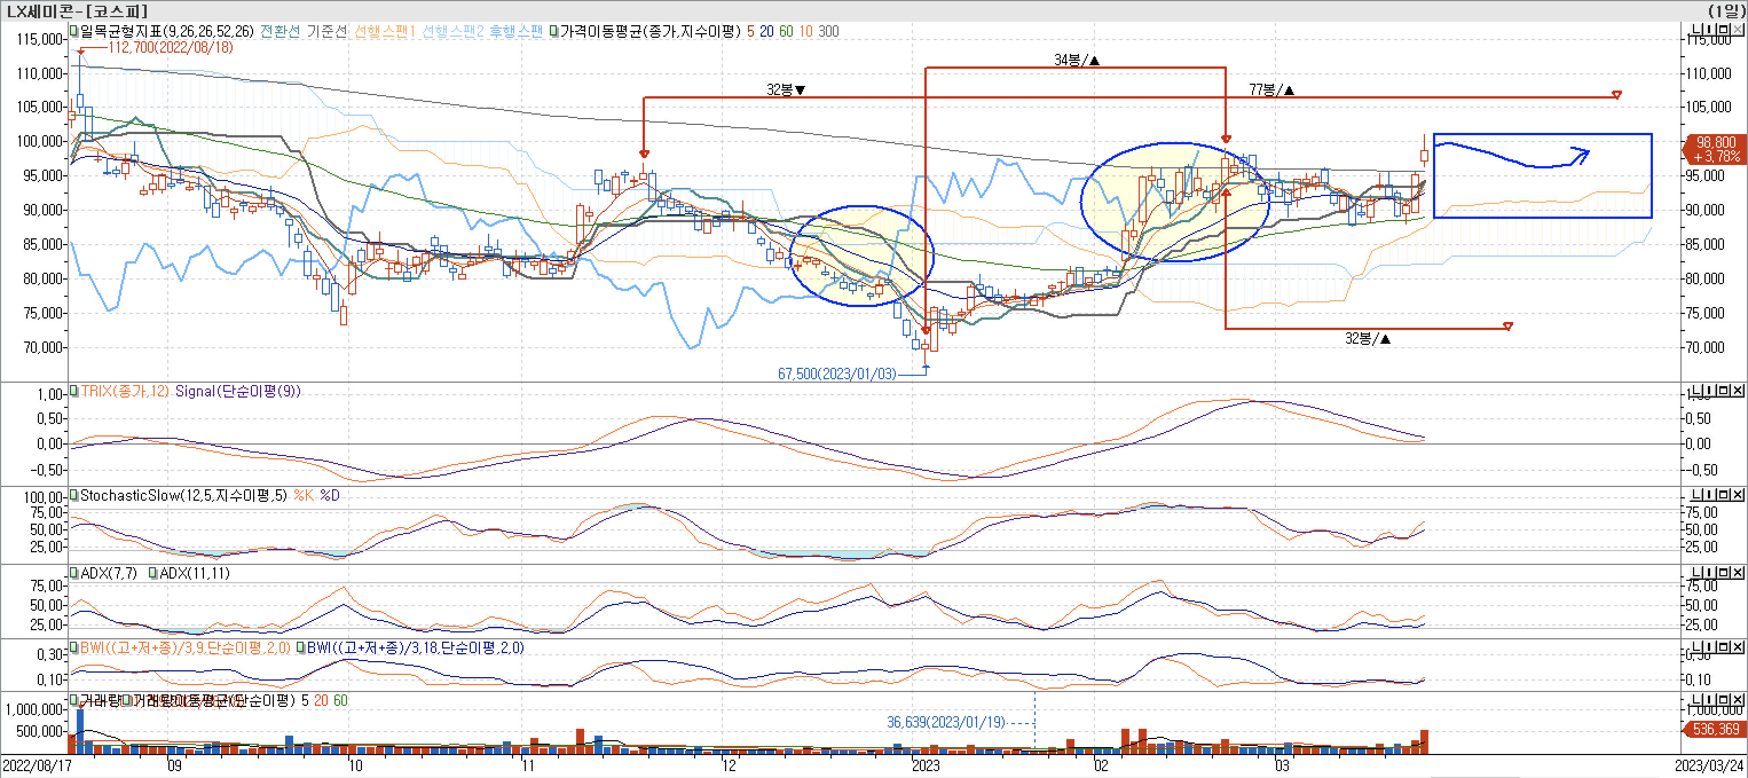Maximize the main price chart panel
This screenshot has width=1748, height=778.
click(1723, 29)
